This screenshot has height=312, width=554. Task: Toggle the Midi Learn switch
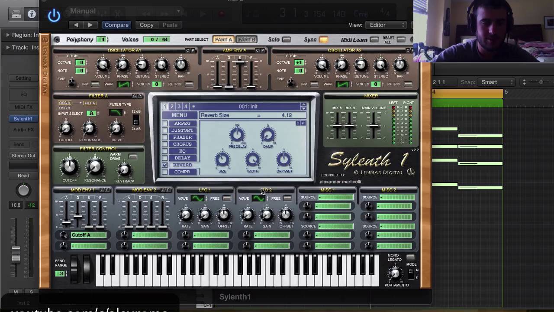[x=374, y=40]
